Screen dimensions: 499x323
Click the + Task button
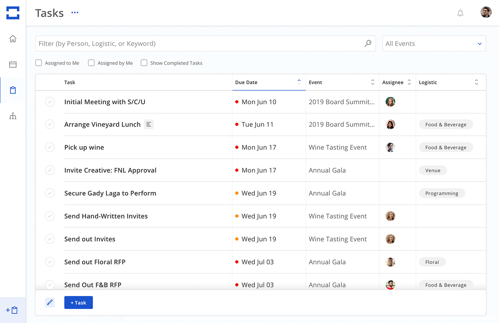(x=78, y=302)
